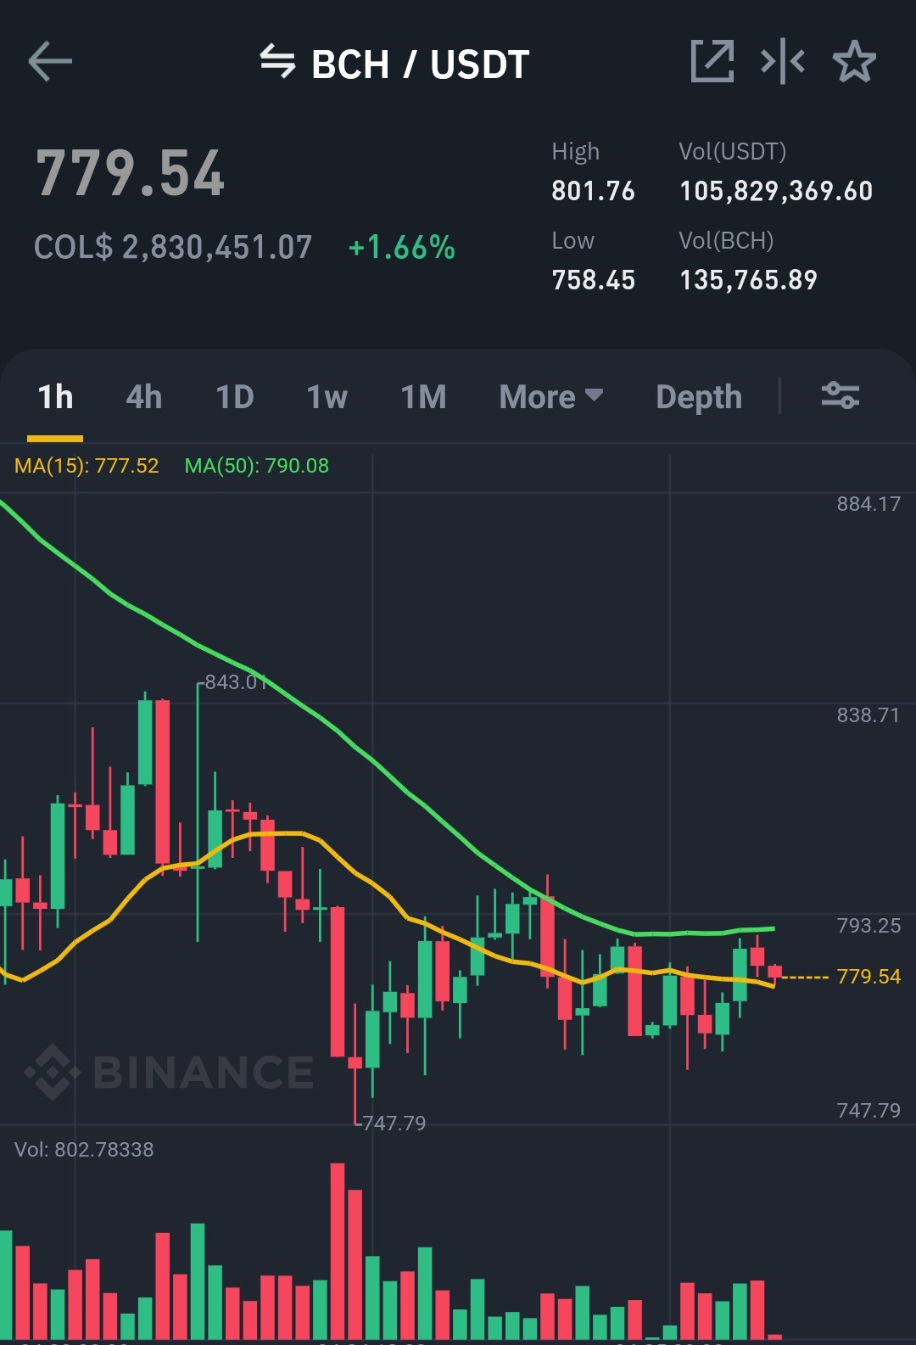Select the 1w timeframe
The image size is (916, 1345).
(x=327, y=396)
